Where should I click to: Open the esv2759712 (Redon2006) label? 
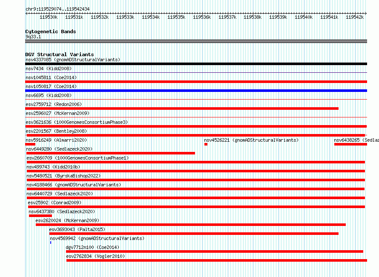click(x=54, y=104)
